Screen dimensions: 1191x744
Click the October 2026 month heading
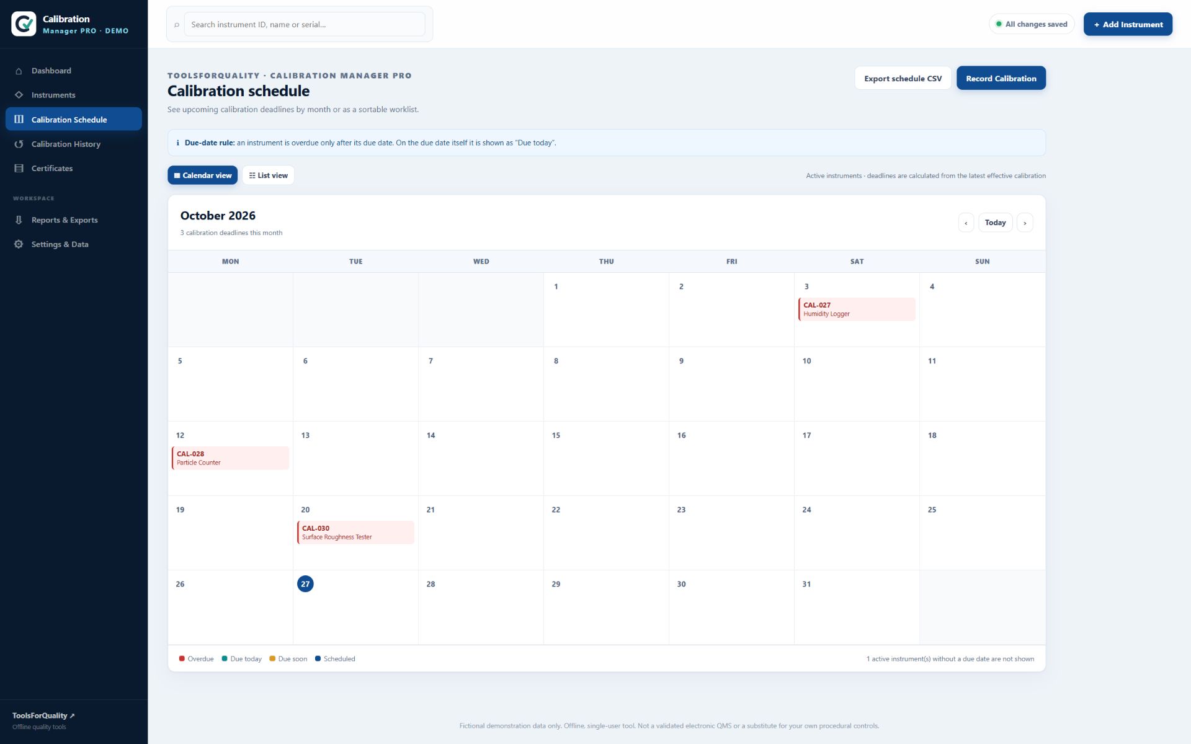pyautogui.click(x=218, y=216)
